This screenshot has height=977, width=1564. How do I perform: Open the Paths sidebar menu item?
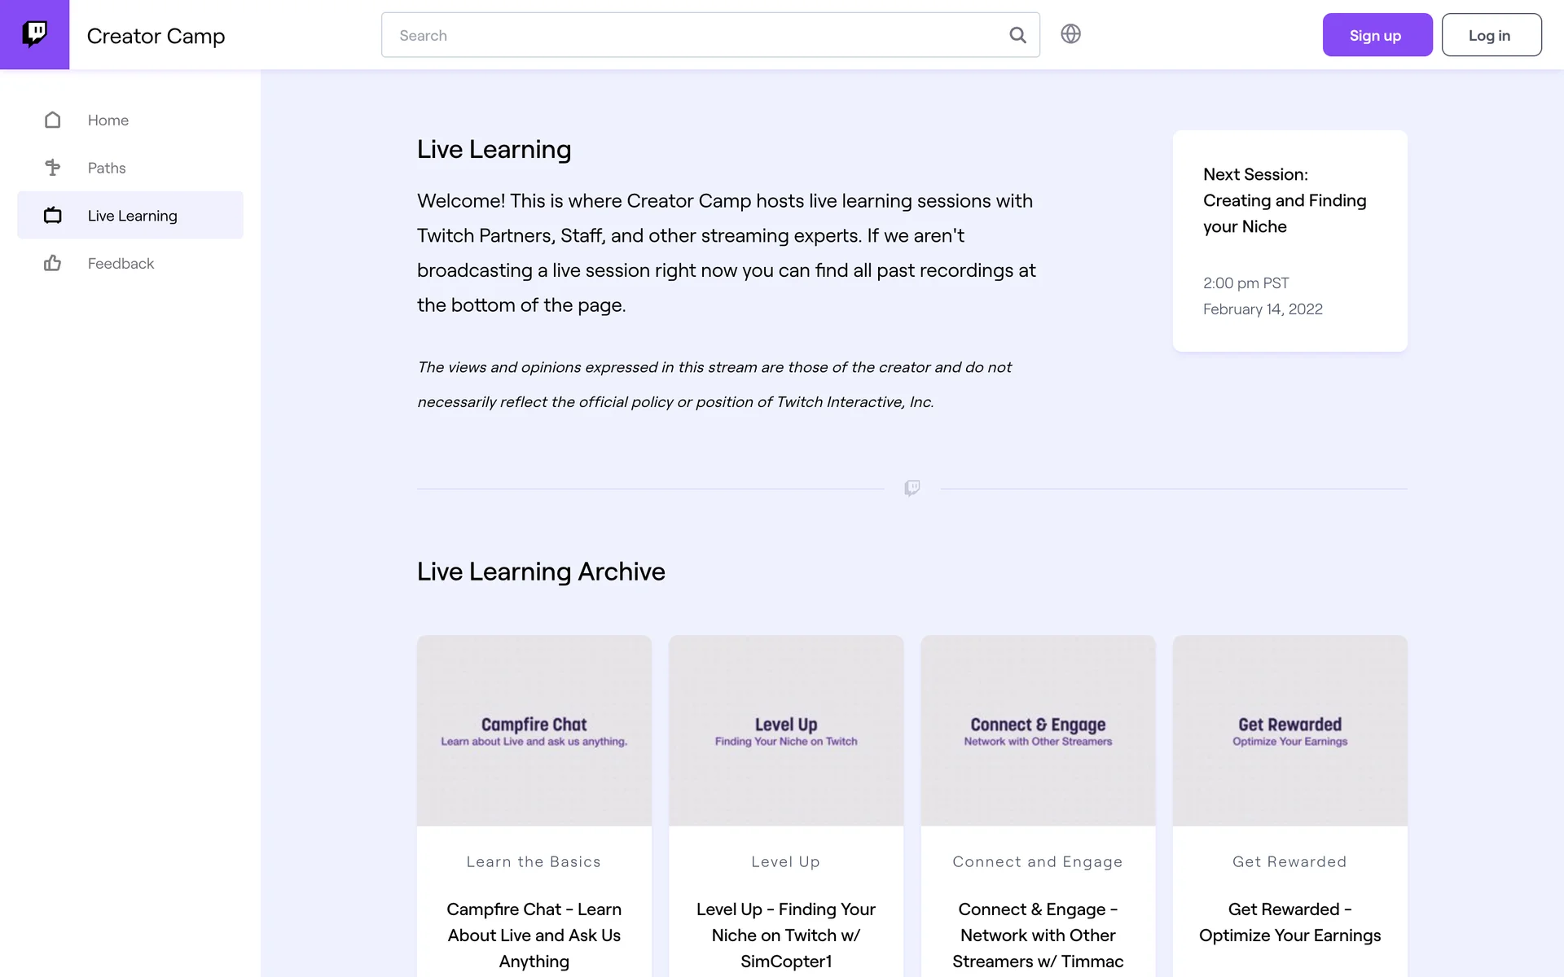click(x=107, y=168)
